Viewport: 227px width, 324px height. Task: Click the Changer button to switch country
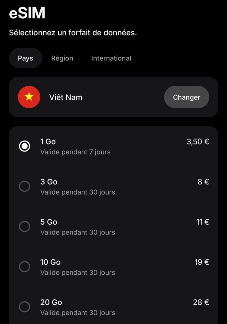(186, 97)
